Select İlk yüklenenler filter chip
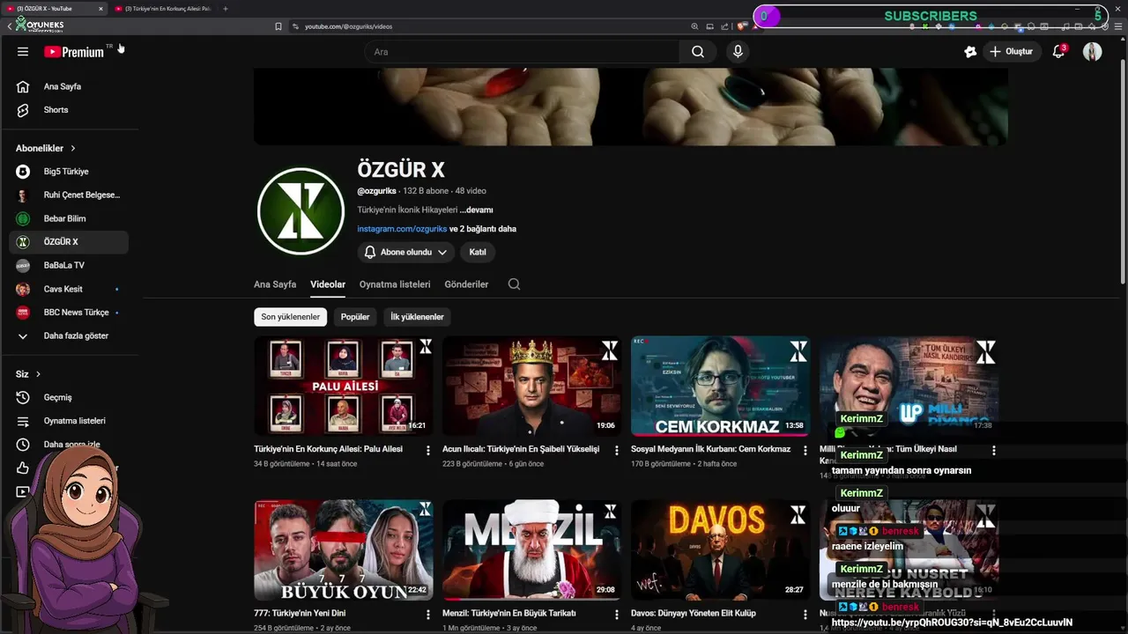 [x=417, y=317]
